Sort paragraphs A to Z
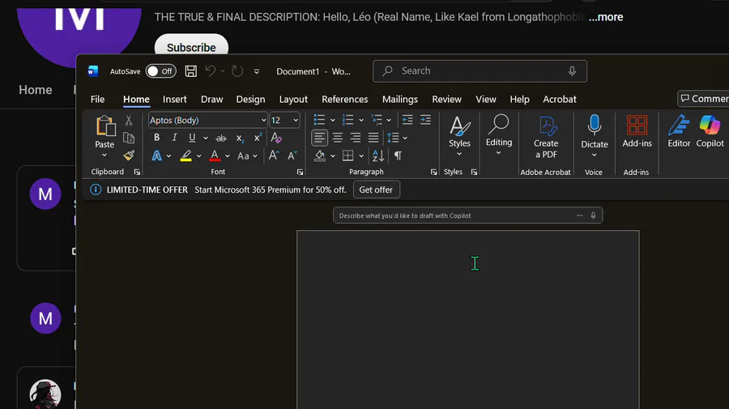 click(x=378, y=156)
